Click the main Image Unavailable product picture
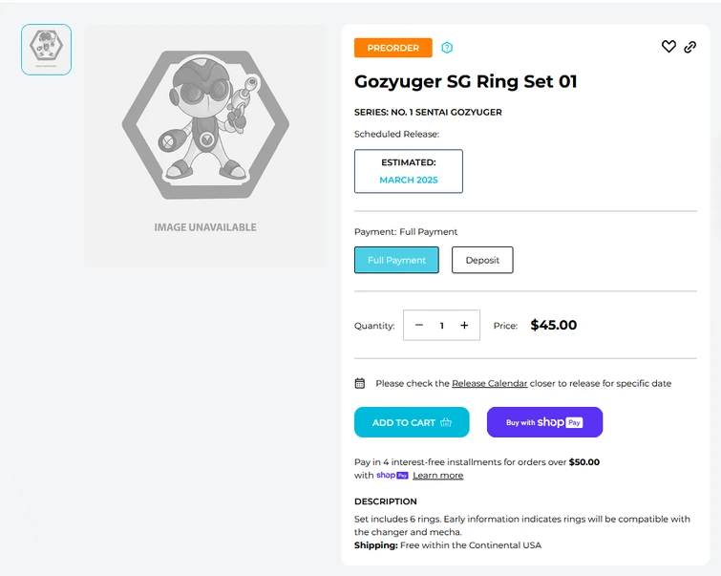 [x=204, y=145]
